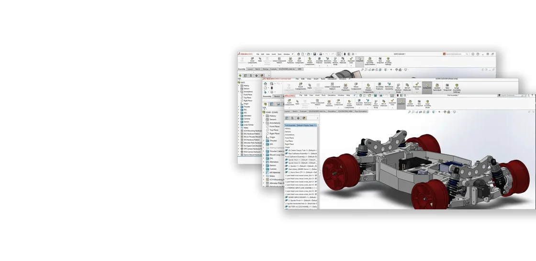This screenshot has width=536, height=261.
Task: Start New Motion Study in front window
Action: (376, 104)
